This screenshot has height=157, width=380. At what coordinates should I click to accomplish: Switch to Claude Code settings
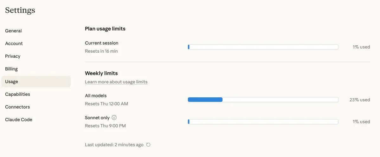pos(19,120)
